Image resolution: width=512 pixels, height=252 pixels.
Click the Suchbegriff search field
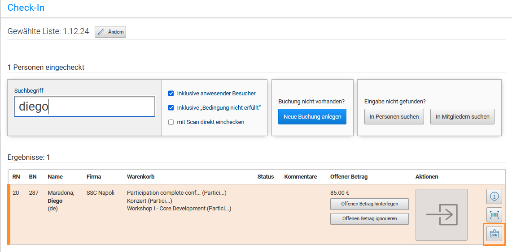pyautogui.click(x=84, y=106)
